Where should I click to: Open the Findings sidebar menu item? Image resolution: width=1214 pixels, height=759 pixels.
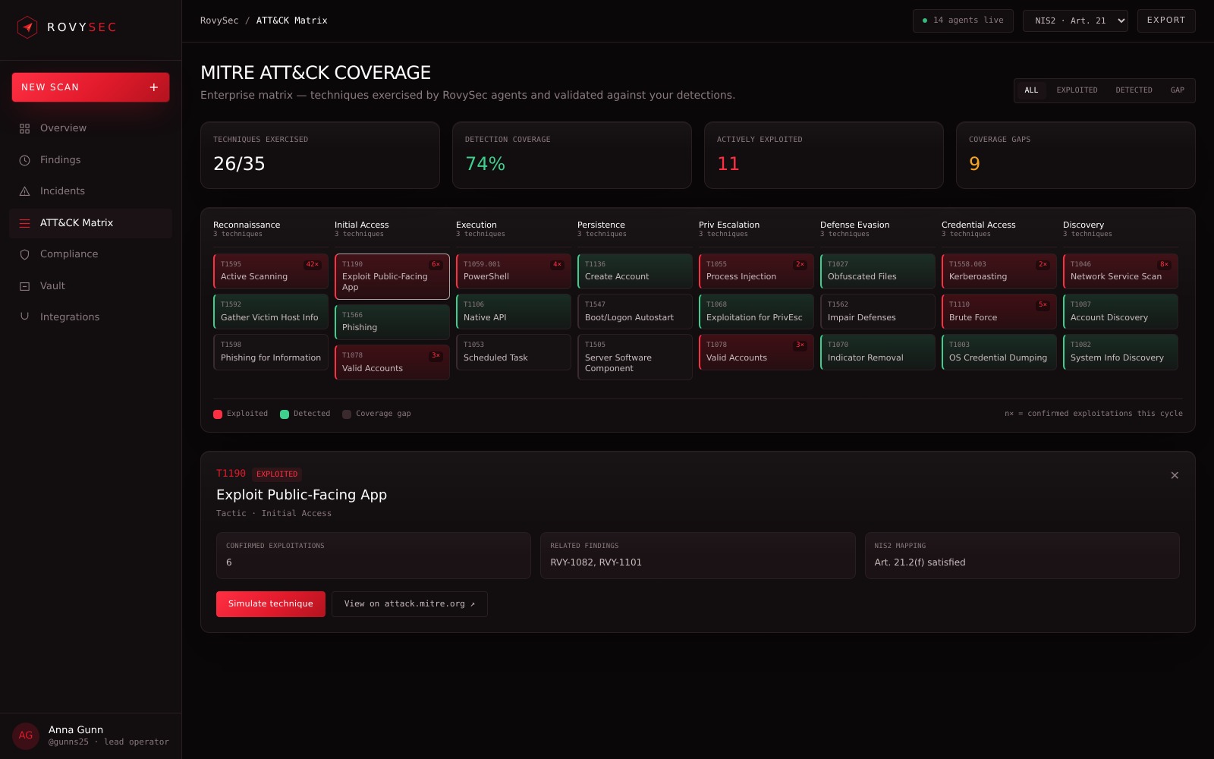[x=90, y=160]
